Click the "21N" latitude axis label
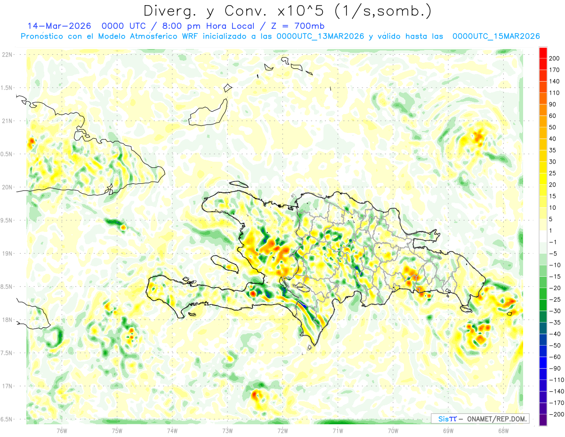The height and width of the screenshot is (437, 565). tap(7, 121)
